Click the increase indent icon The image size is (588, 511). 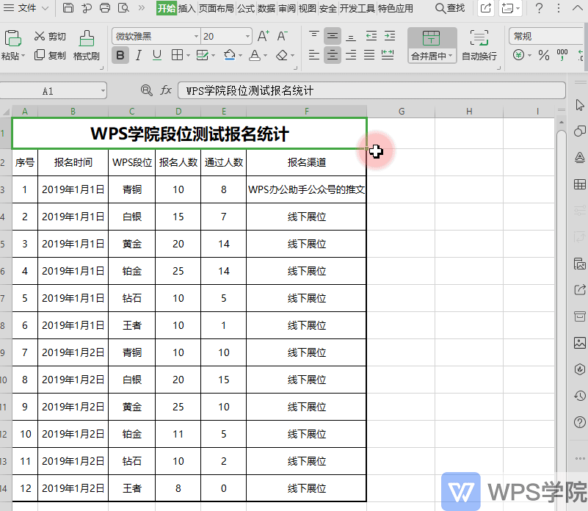390,36
